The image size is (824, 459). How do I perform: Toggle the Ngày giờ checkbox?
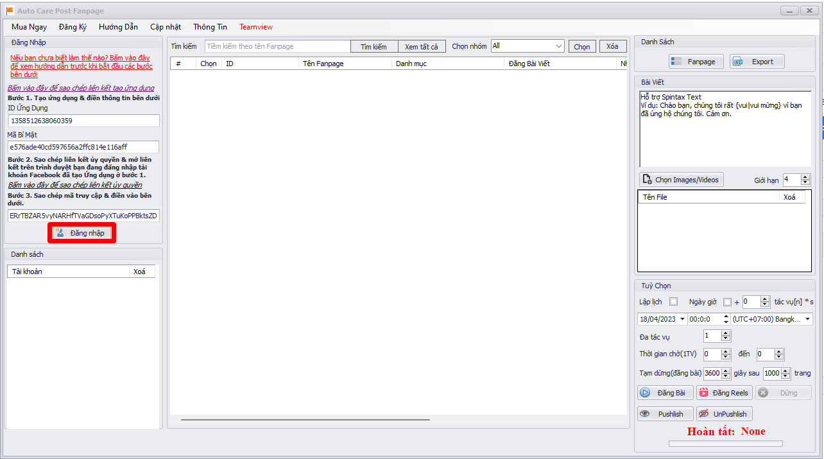pos(727,302)
